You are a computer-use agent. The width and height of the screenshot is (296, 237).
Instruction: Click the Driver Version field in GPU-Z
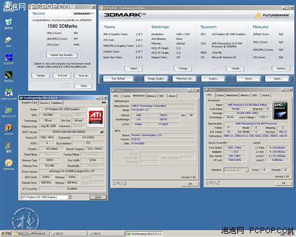click(x=71, y=171)
